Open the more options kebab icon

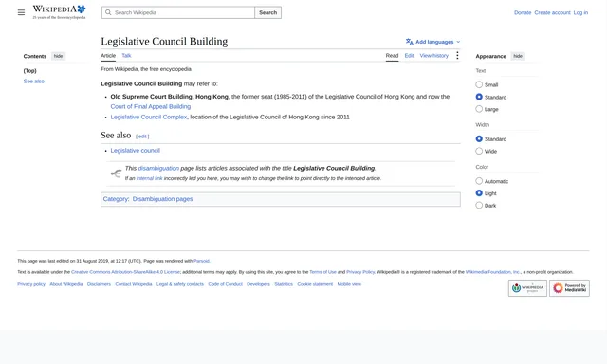457,55
